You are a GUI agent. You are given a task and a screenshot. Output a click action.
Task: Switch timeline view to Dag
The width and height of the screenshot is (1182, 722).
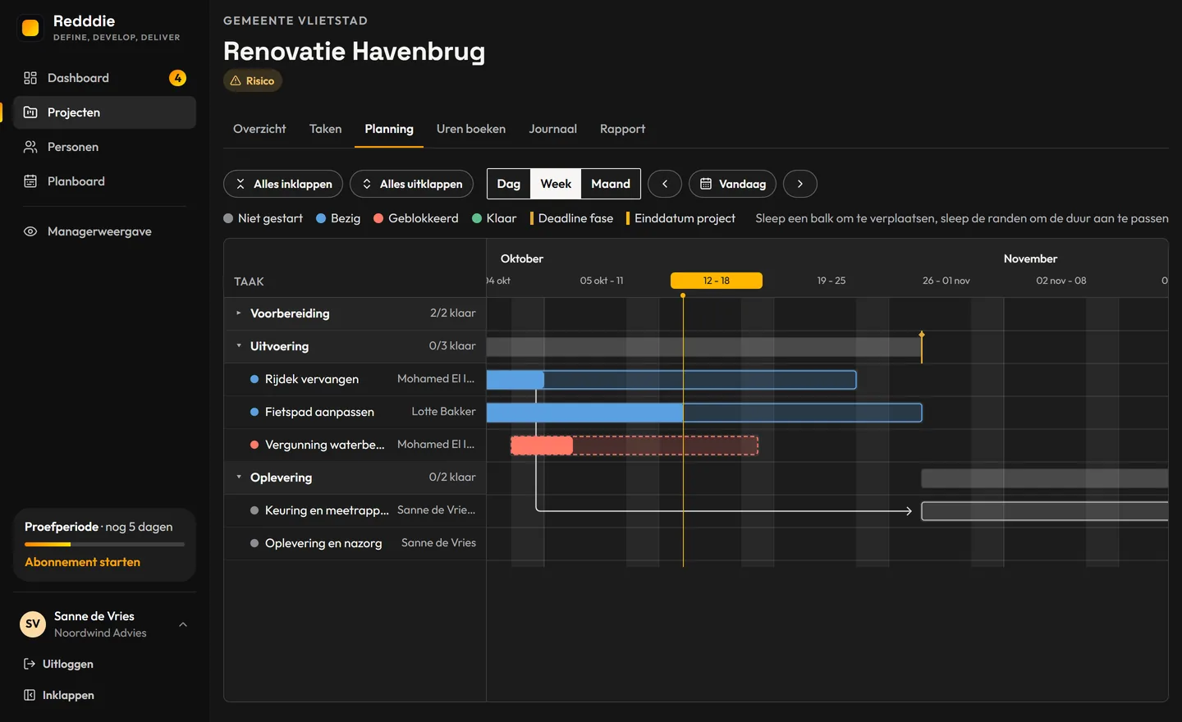point(509,184)
